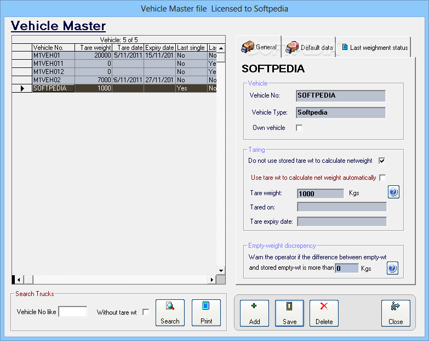Sort by Tare weight column header

(93, 48)
